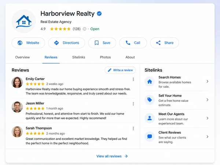Open more options for Emily Carter's review
The height and width of the screenshot is (165, 220).
(x=133, y=79)
